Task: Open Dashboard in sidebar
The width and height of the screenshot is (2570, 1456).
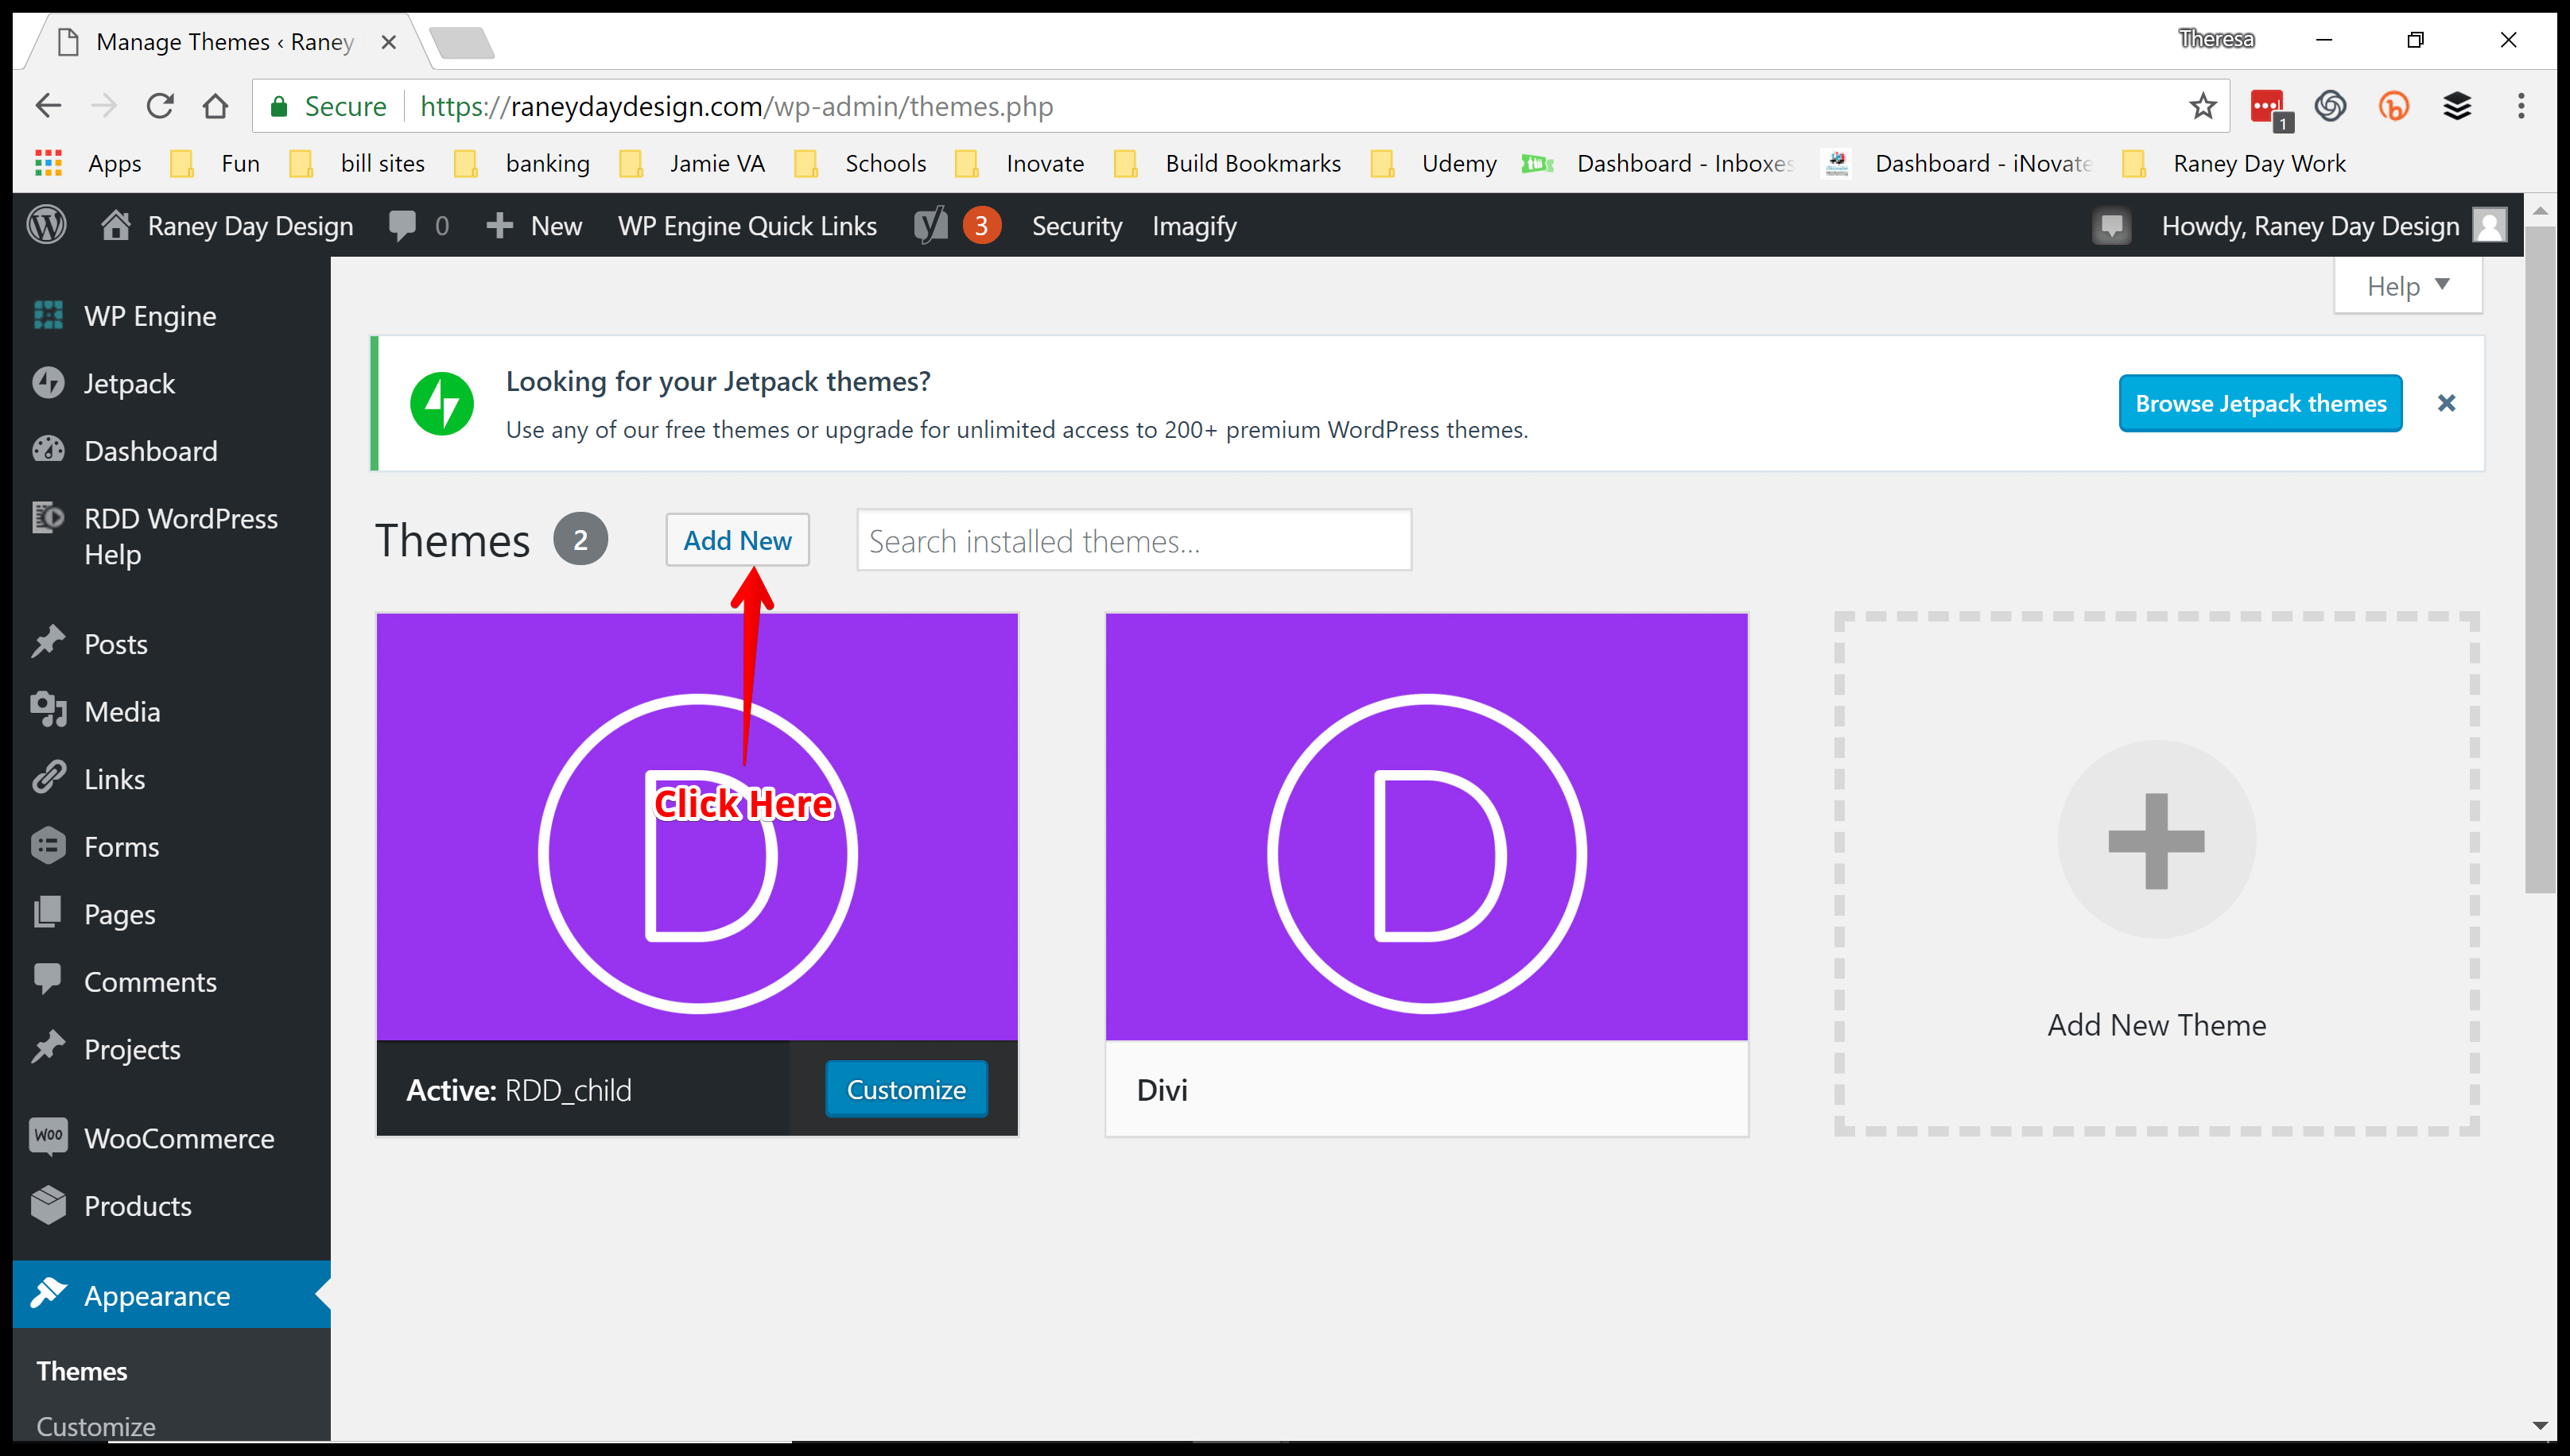Action: click(171, 451)
